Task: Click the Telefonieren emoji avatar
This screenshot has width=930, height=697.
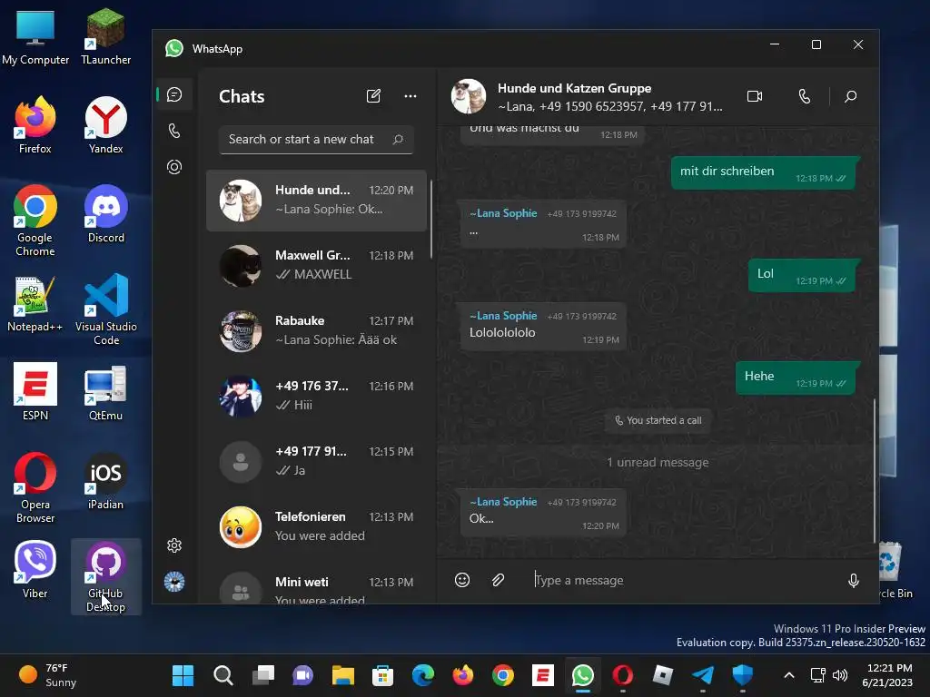Action: pyautogui.click(x=240, y=527)
